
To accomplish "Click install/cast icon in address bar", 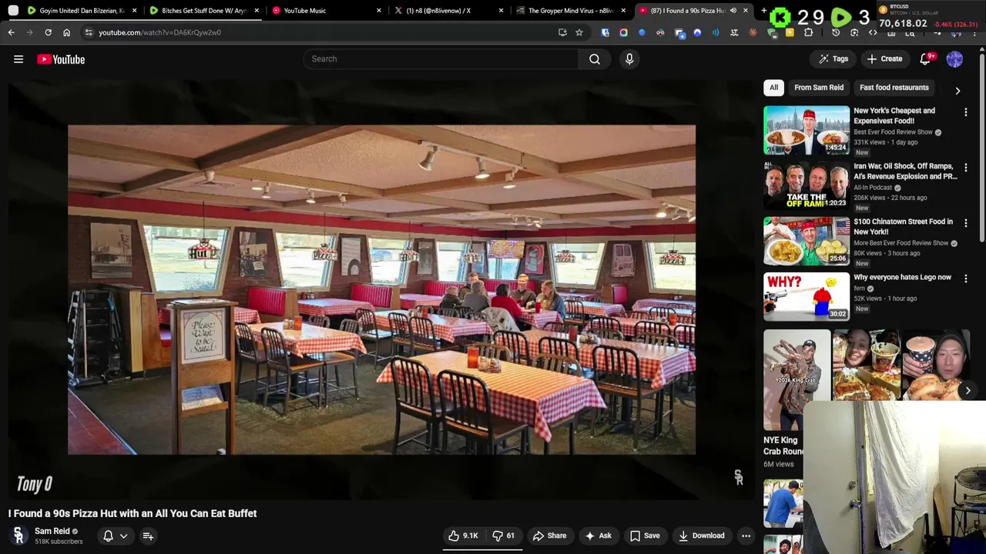I will [x=562, y=32].
